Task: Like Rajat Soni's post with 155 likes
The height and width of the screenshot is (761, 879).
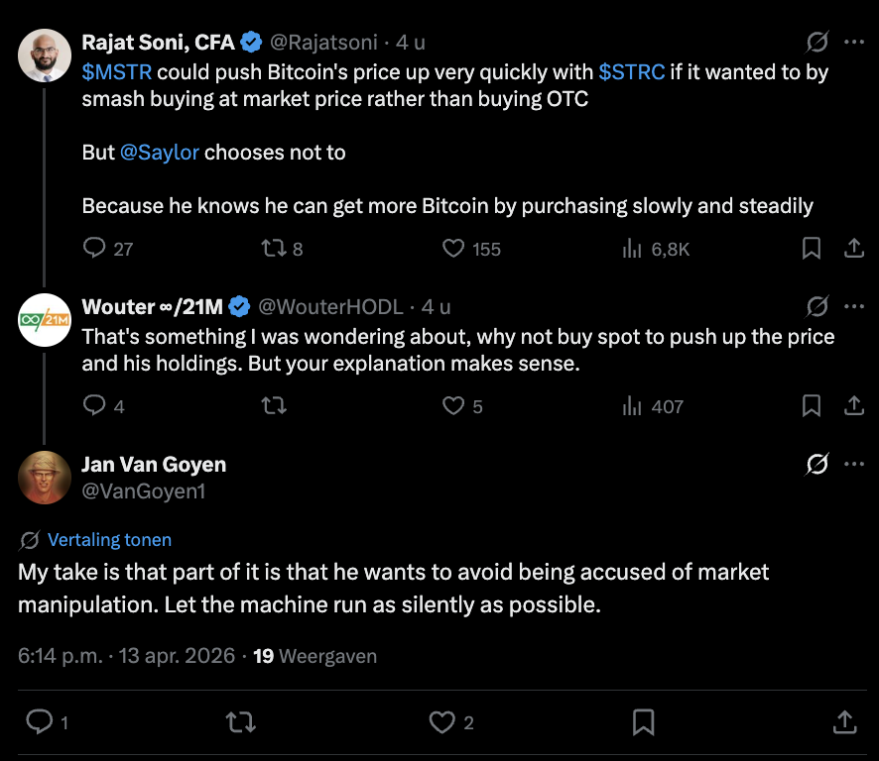Action: click(453, 249)
